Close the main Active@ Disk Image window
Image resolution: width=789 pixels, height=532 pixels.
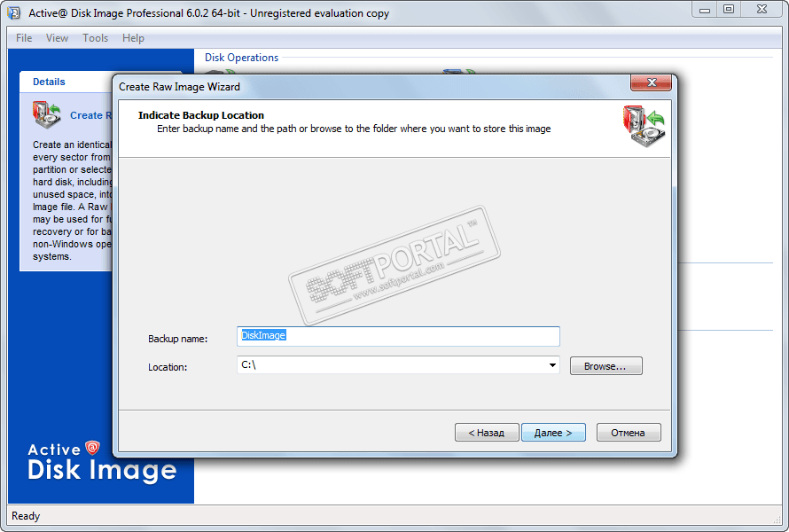click(762, 10)
